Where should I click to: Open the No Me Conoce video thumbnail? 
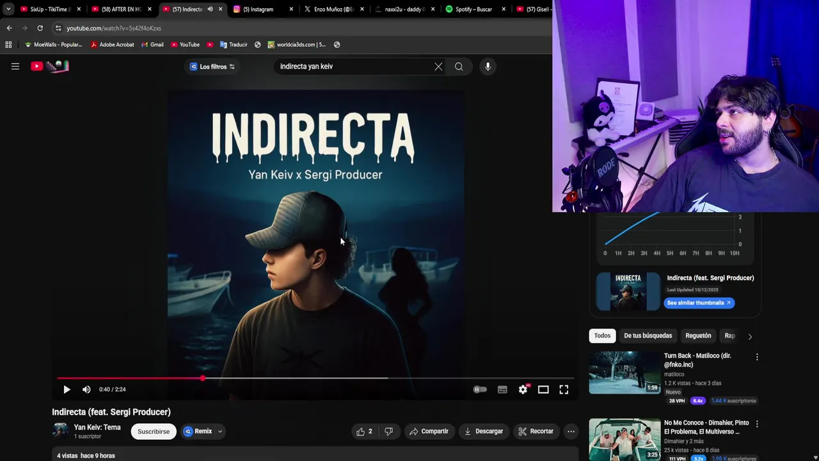click(624, 439)
